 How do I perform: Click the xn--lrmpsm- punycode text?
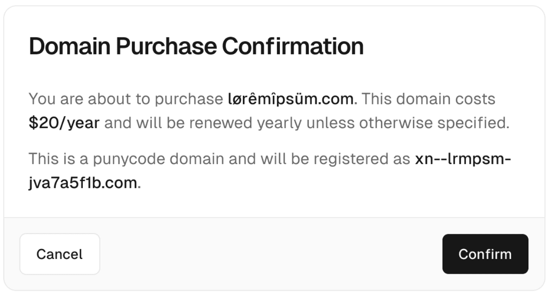click(463, 160)
